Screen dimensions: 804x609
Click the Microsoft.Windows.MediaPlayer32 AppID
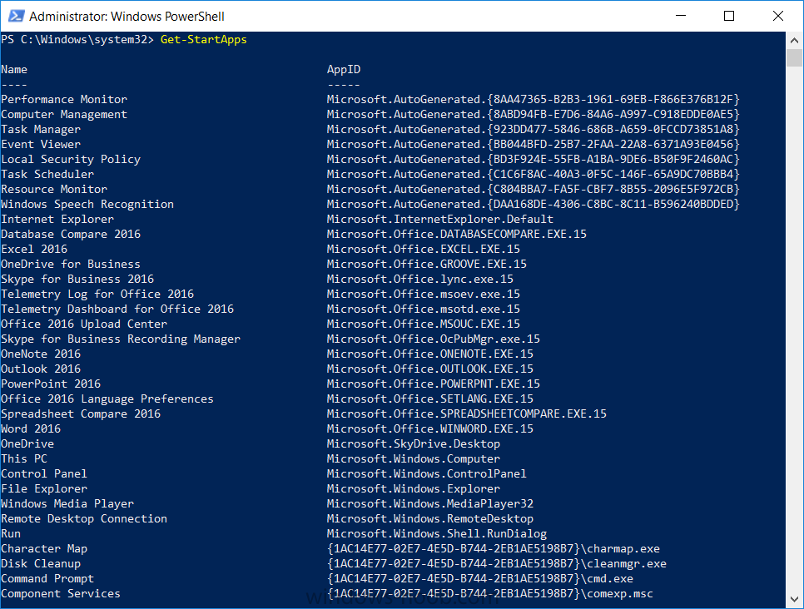430,503
